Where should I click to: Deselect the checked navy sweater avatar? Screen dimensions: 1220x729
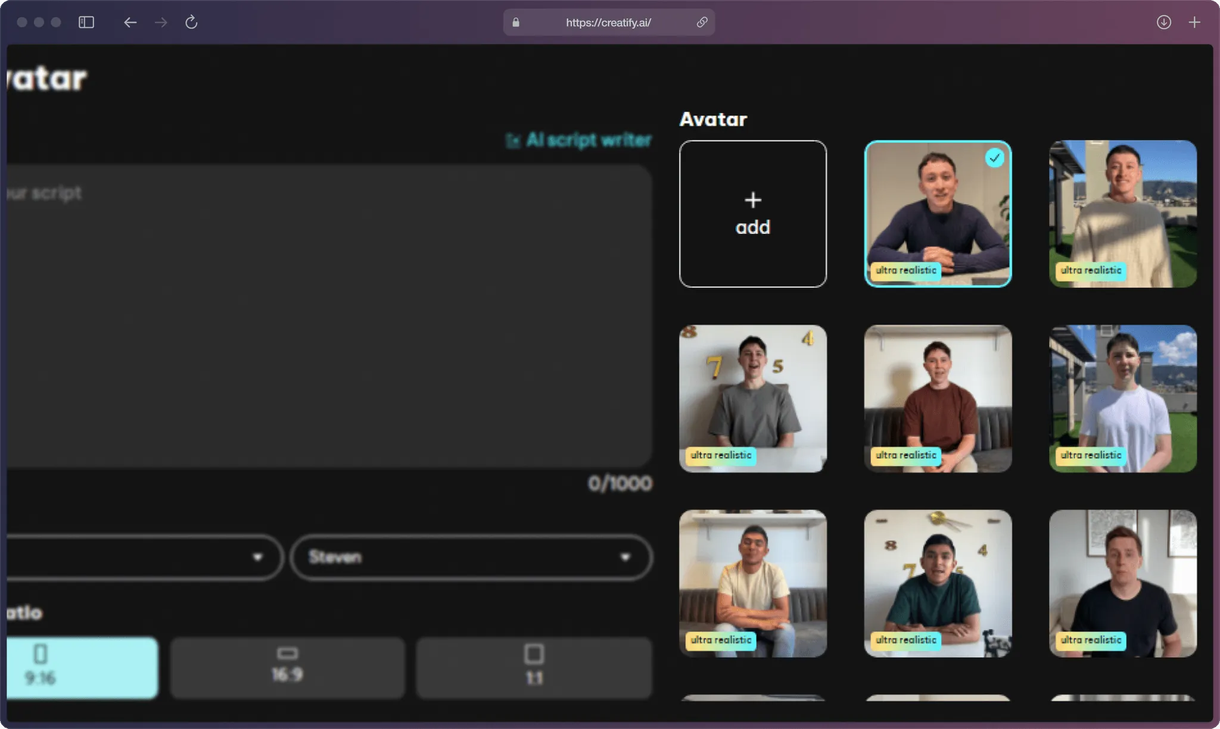[938, 214]
